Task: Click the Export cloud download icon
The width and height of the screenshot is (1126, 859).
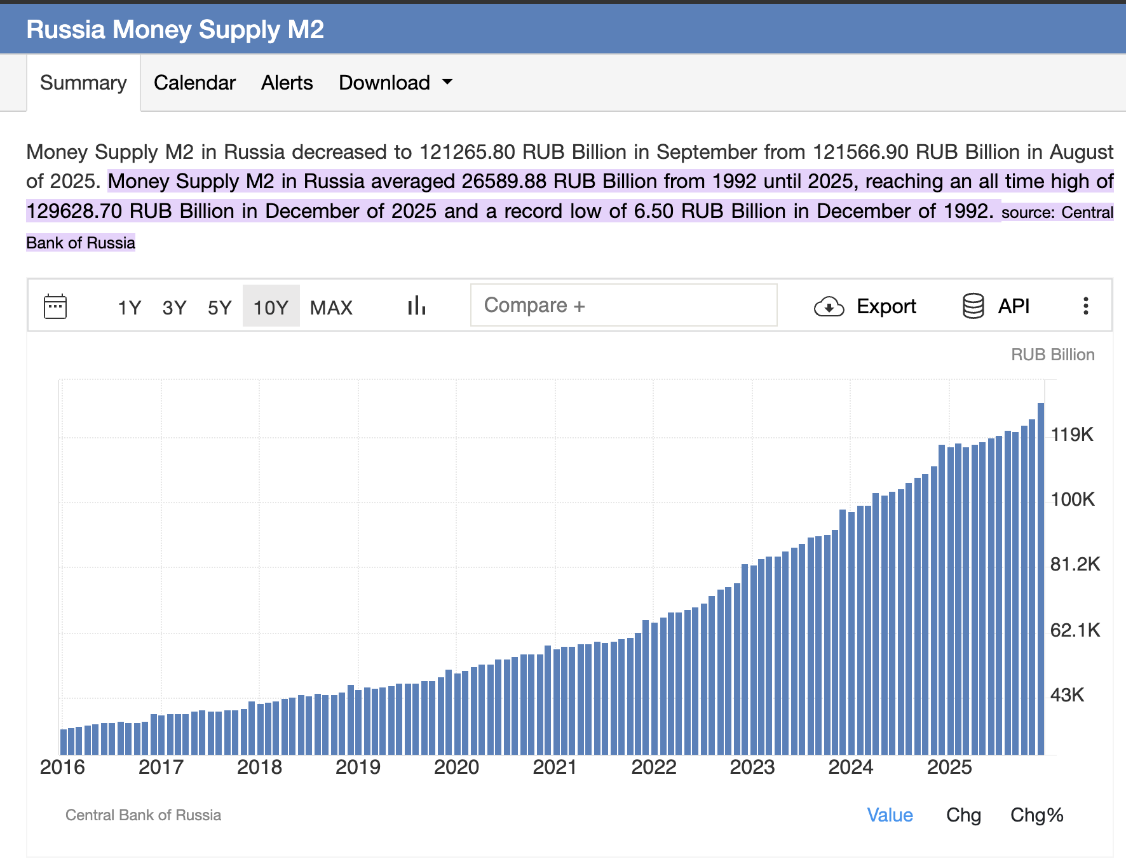Action: pos(829,307)
